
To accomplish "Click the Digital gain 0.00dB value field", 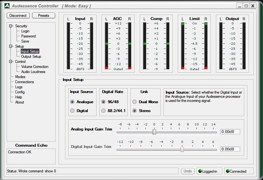I will (x=230, y=149).
